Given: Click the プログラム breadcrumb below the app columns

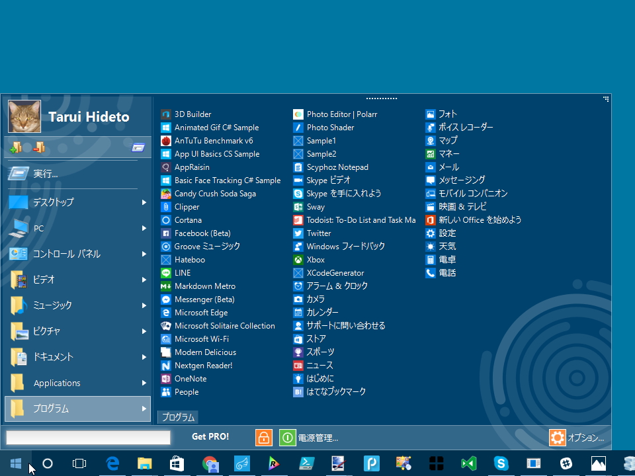Looking at the screenshot, I should coord(177,416).
